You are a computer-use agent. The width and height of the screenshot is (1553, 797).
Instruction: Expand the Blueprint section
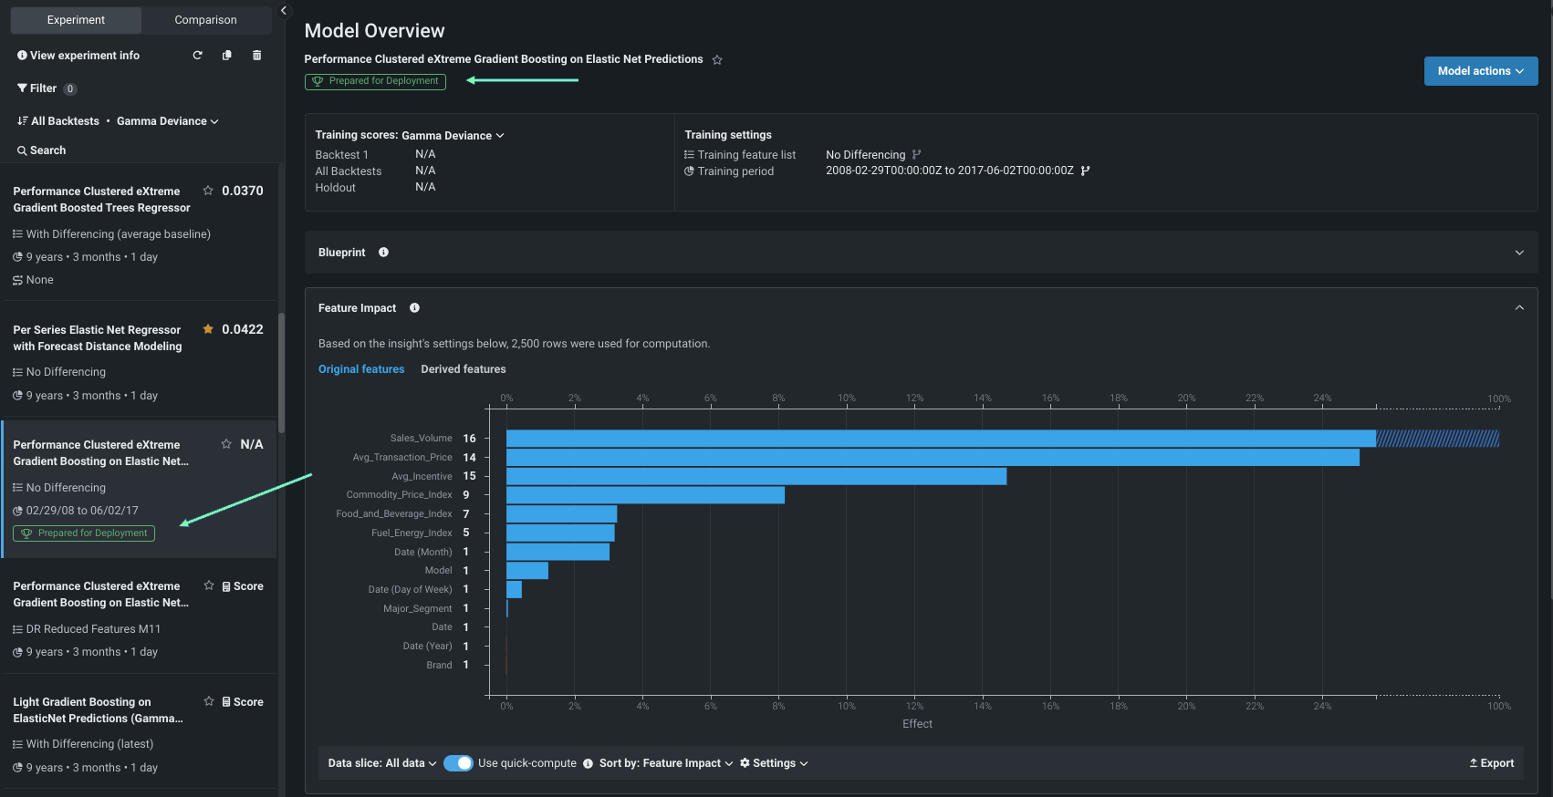[x=1519, y=253]
